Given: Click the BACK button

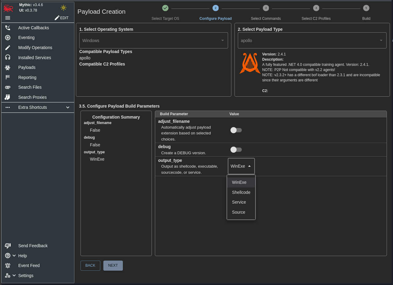Looking at the screenshot, I should (x=90, y=265).
